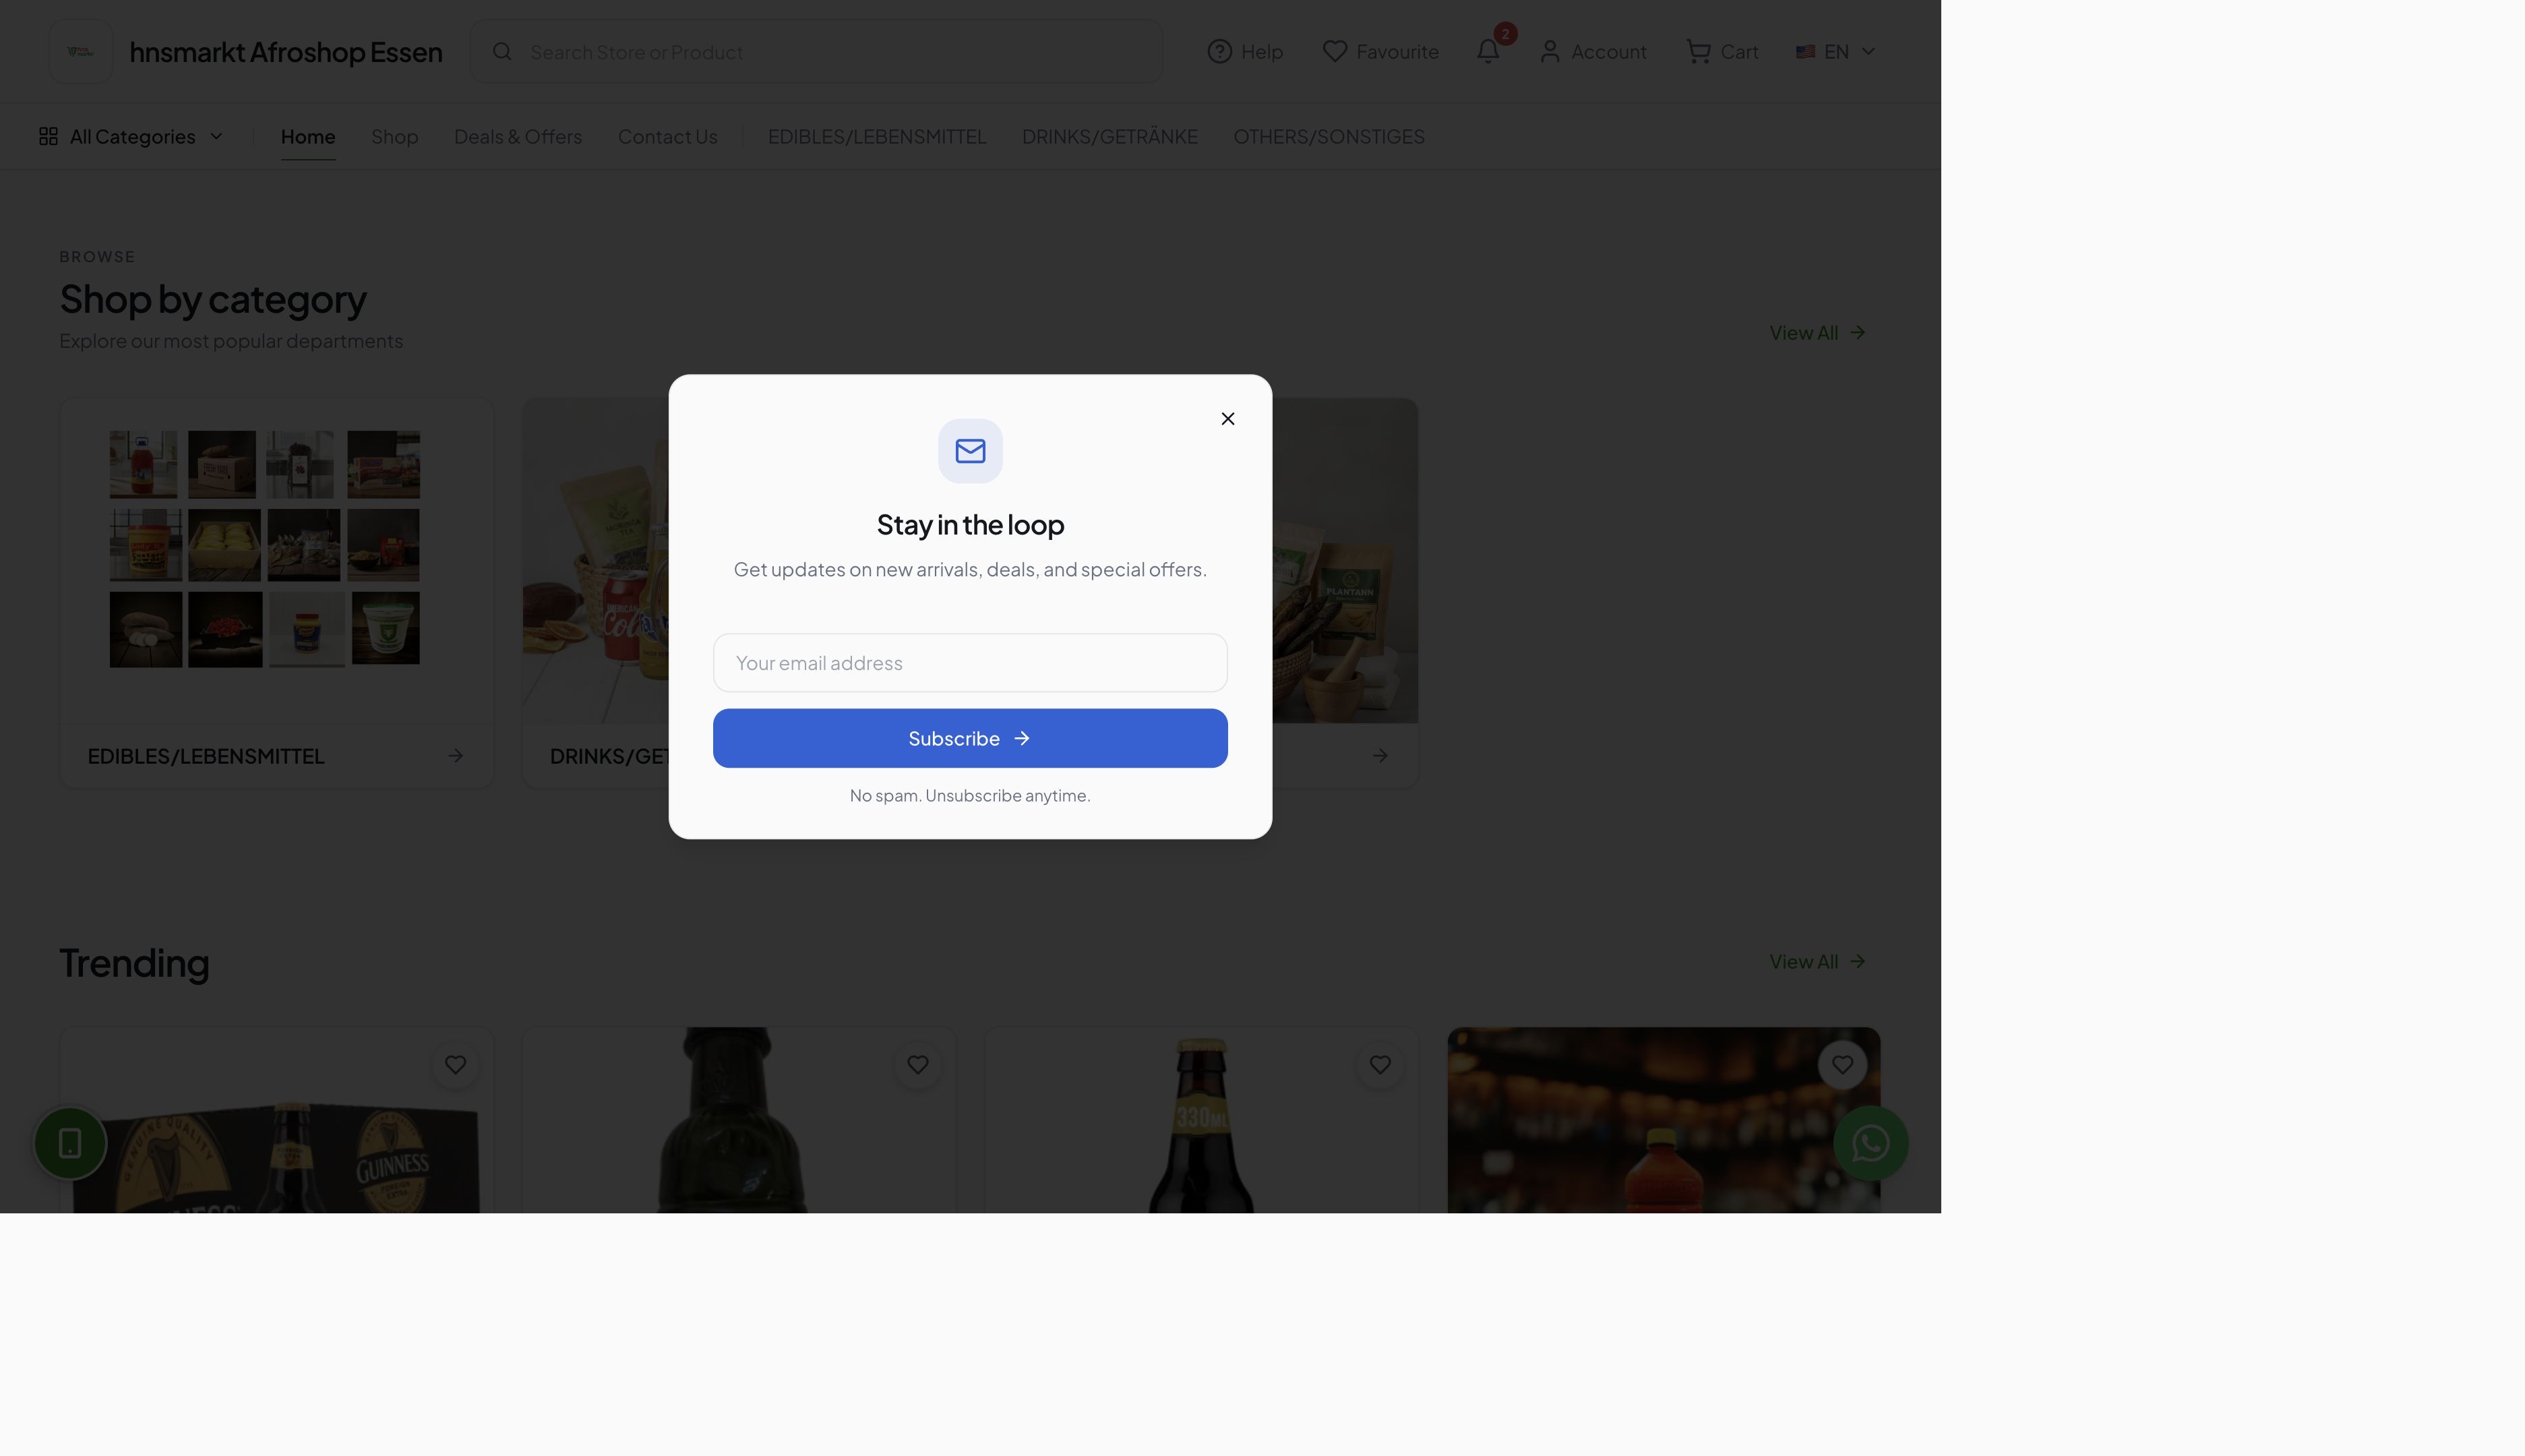This screenshot has width=2525, height=1456.
Task: Open EDIBLES/LEBENSMITTEL category card image
Action: (277, 560)
